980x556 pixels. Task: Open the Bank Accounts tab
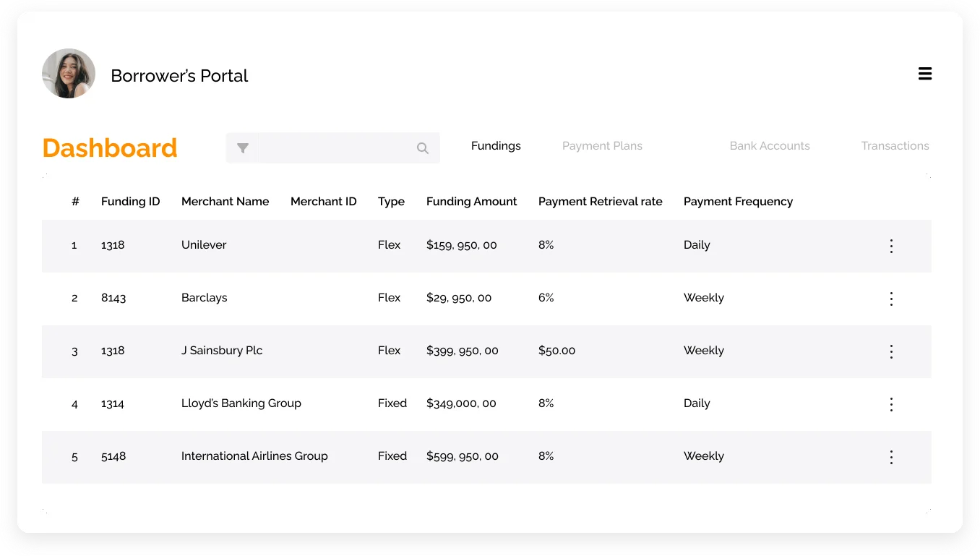coord(770,146)
